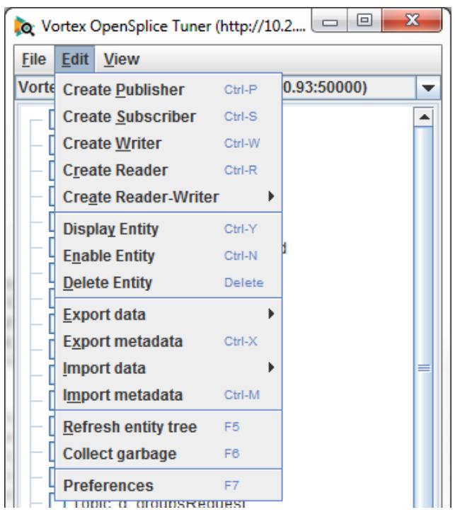Open Preferences from the Edit menu
Screen dimensions: 455x512
tap(168, 486)
